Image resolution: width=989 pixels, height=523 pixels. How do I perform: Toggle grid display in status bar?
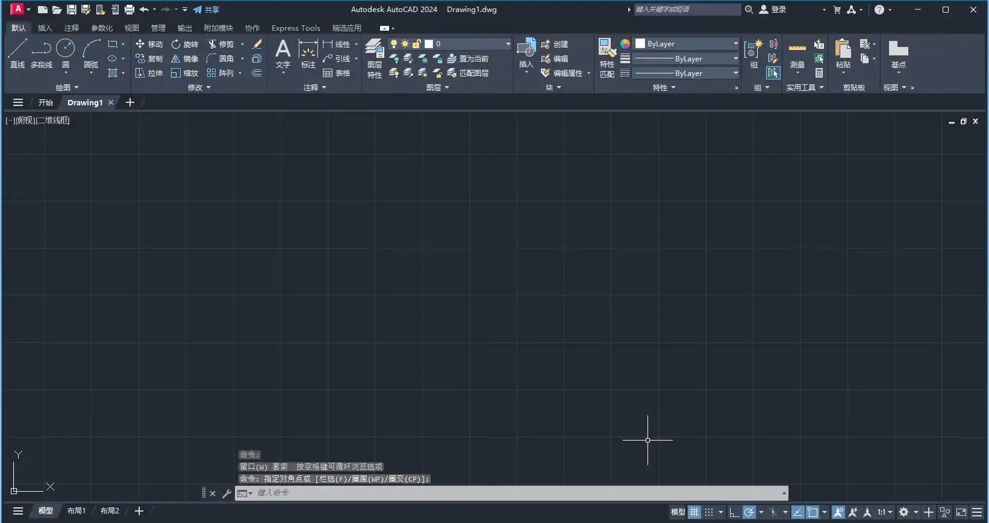[x=694, y=512]
